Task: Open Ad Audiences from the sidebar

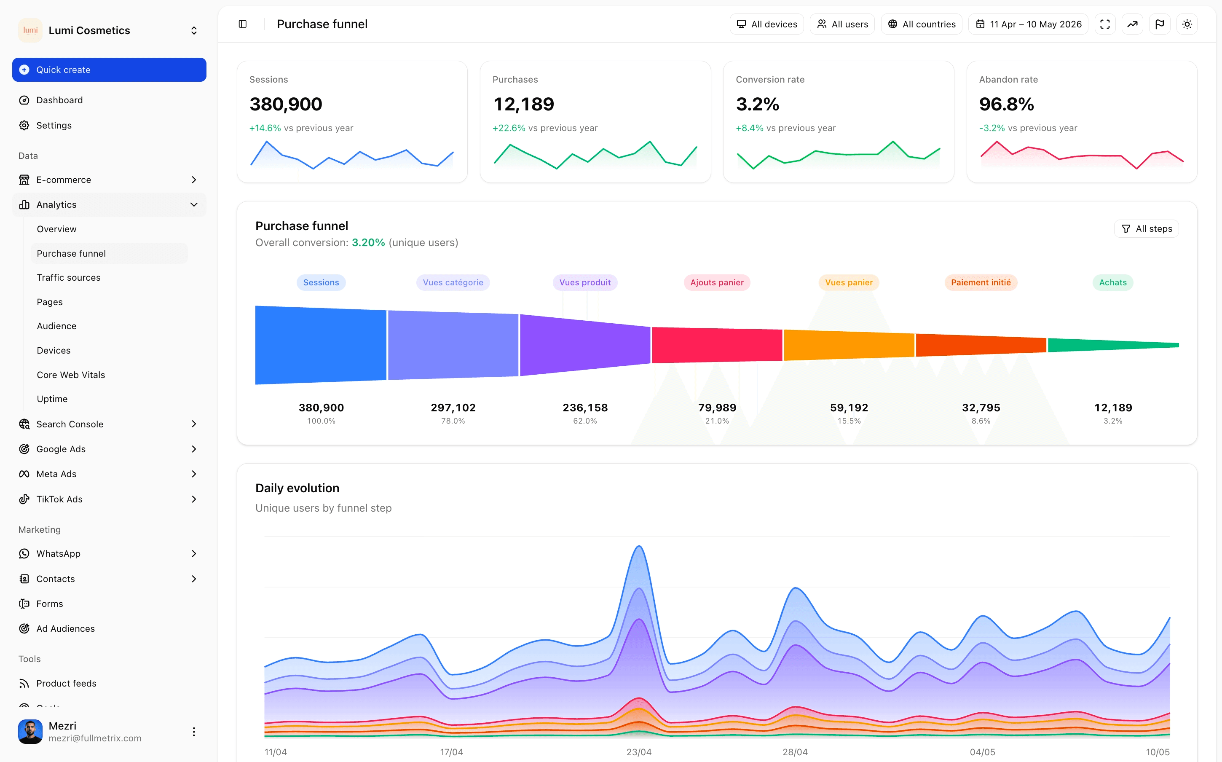Action: click(109, 628)
